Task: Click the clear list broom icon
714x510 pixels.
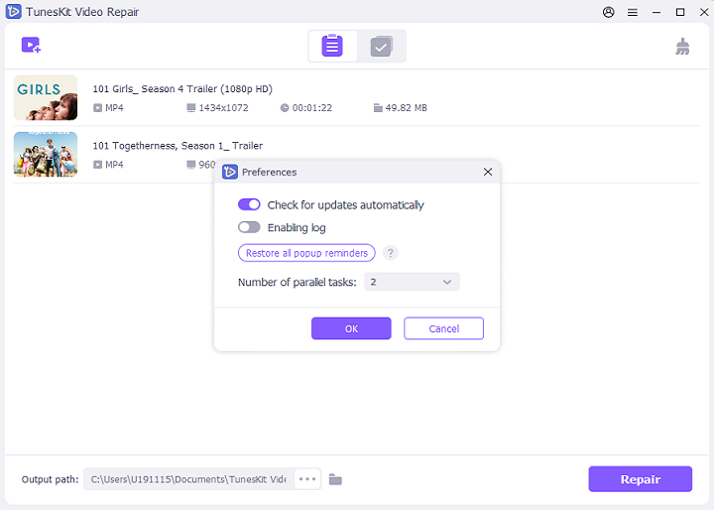Action: click(682, 47)
